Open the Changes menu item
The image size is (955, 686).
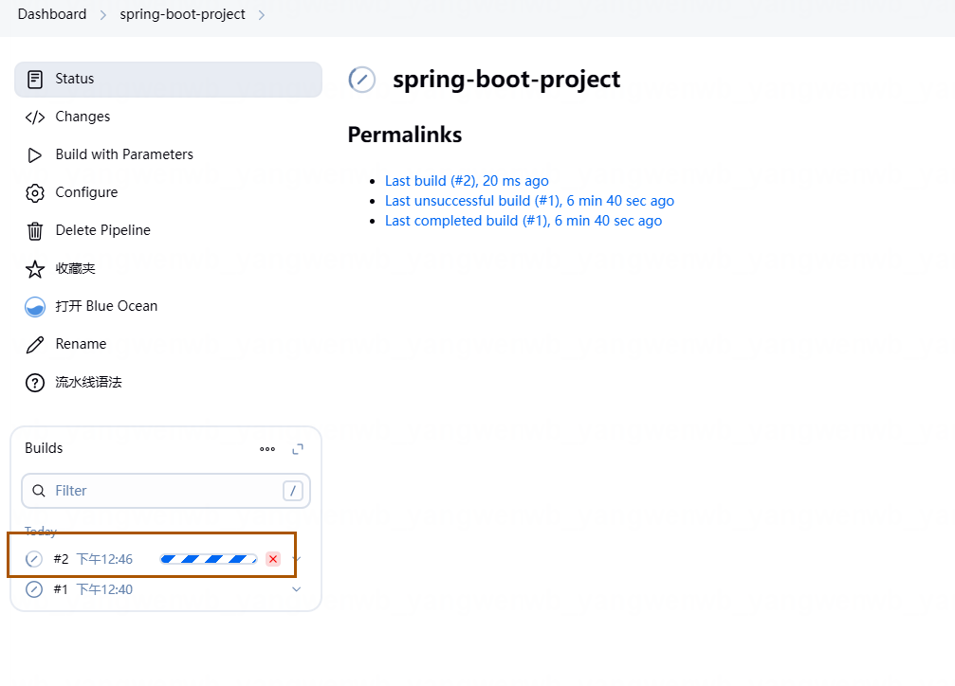coord(168,117)
